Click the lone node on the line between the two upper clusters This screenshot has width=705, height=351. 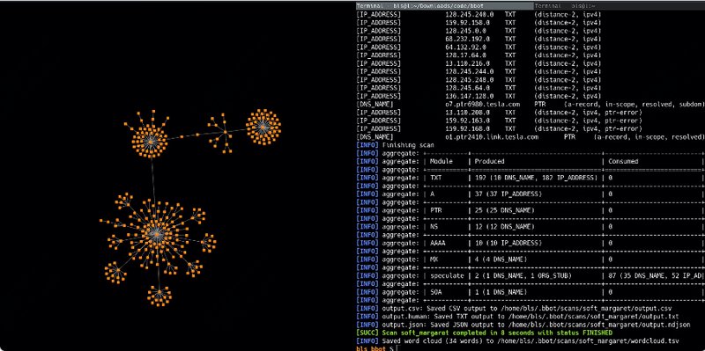(x=182, y=137)
